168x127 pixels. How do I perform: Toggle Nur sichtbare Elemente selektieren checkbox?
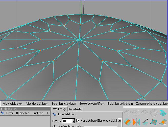coord(78,121)
